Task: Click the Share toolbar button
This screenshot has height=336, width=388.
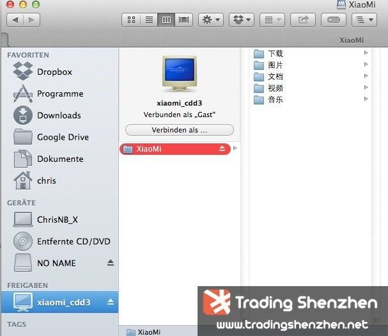Action: point(303,20)
